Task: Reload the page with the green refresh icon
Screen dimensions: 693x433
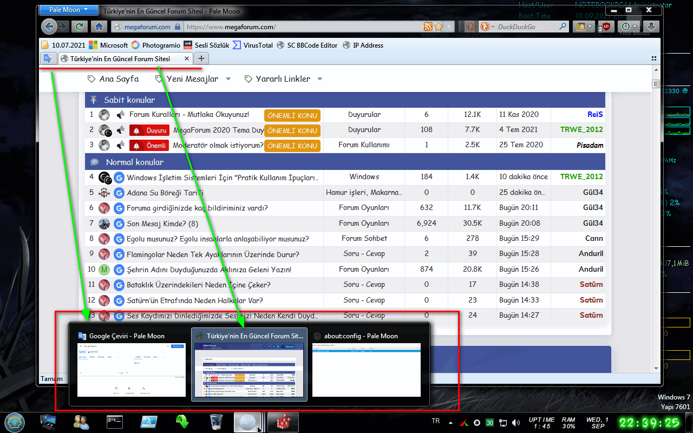Action: coord(79,27)
